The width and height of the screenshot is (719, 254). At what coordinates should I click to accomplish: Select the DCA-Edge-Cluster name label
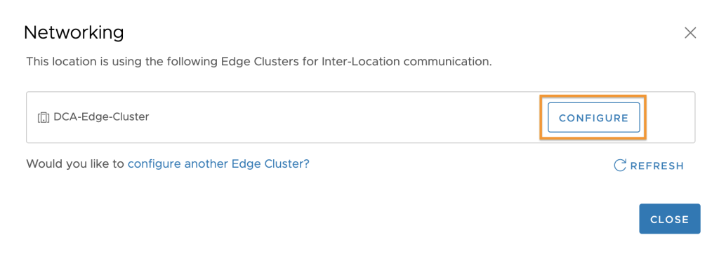[x=101, y=117]
